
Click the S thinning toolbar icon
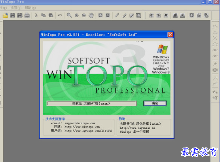coord(158,15)
